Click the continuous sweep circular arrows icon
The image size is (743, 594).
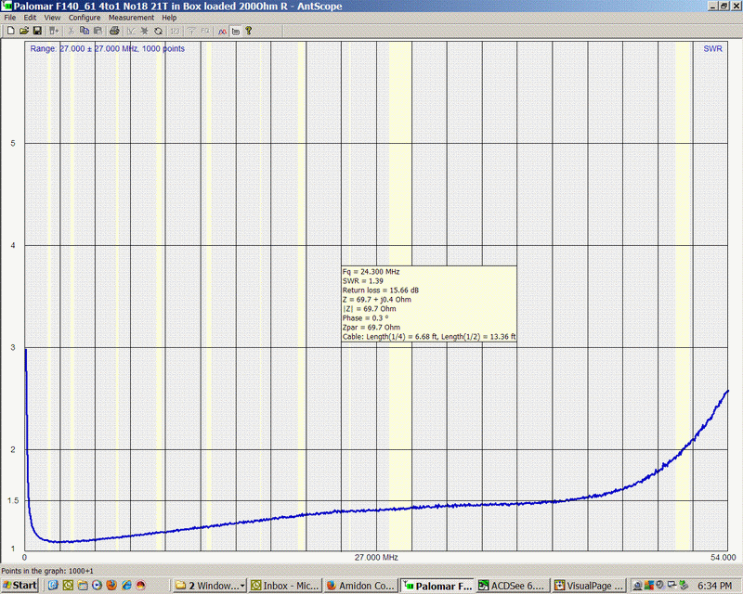tap(158, 32)
